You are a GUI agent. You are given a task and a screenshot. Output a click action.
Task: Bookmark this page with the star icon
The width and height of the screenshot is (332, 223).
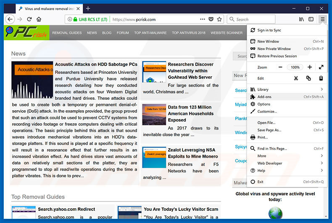(x=219, y=19)
